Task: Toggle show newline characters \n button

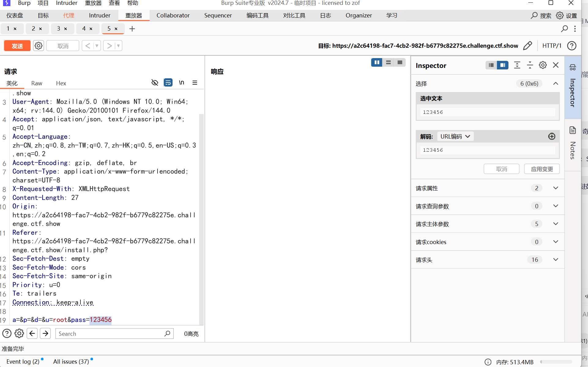Action: click(x=181, y=83)
